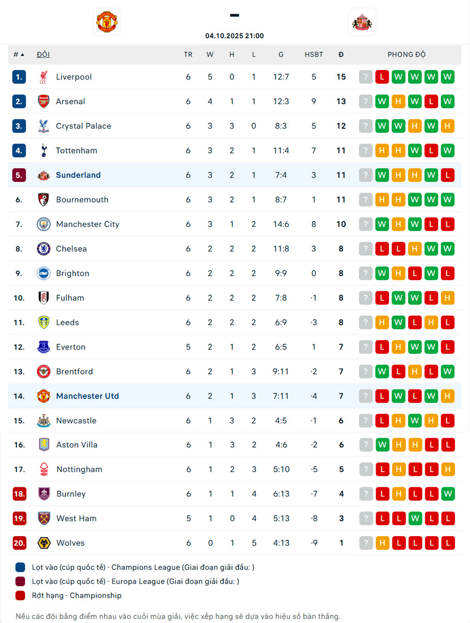This screenshot has height=623, width=470.
Task: Sort standings by ĐỘI column header
Action: [x=43, y=55]
